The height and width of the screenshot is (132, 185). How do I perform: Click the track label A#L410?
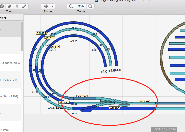pyautogui.click(x=144, y=101)
